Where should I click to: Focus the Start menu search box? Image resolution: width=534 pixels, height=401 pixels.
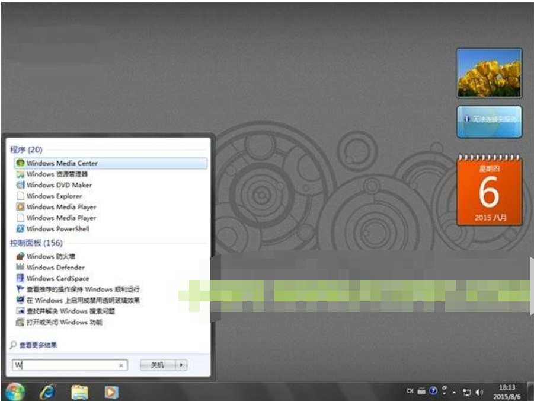tap(70, 365)
